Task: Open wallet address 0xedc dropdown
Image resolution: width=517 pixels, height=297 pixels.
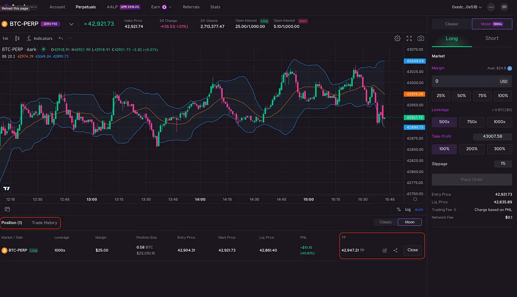Action: (467, 7)
